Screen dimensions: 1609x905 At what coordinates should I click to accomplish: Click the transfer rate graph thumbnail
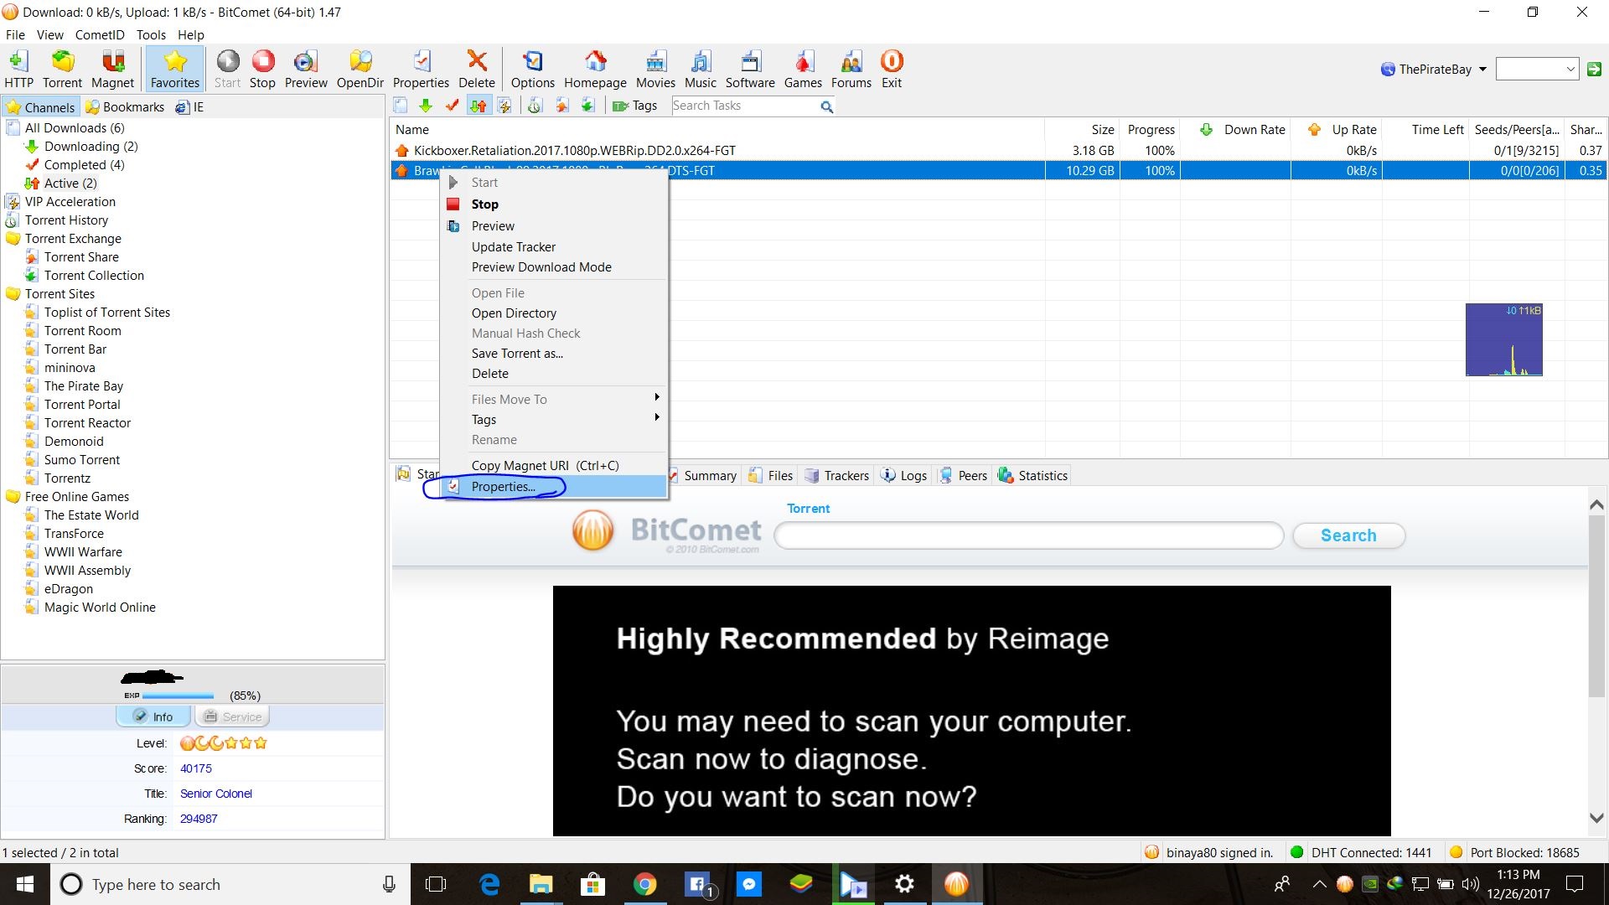tap(1503, 339)
